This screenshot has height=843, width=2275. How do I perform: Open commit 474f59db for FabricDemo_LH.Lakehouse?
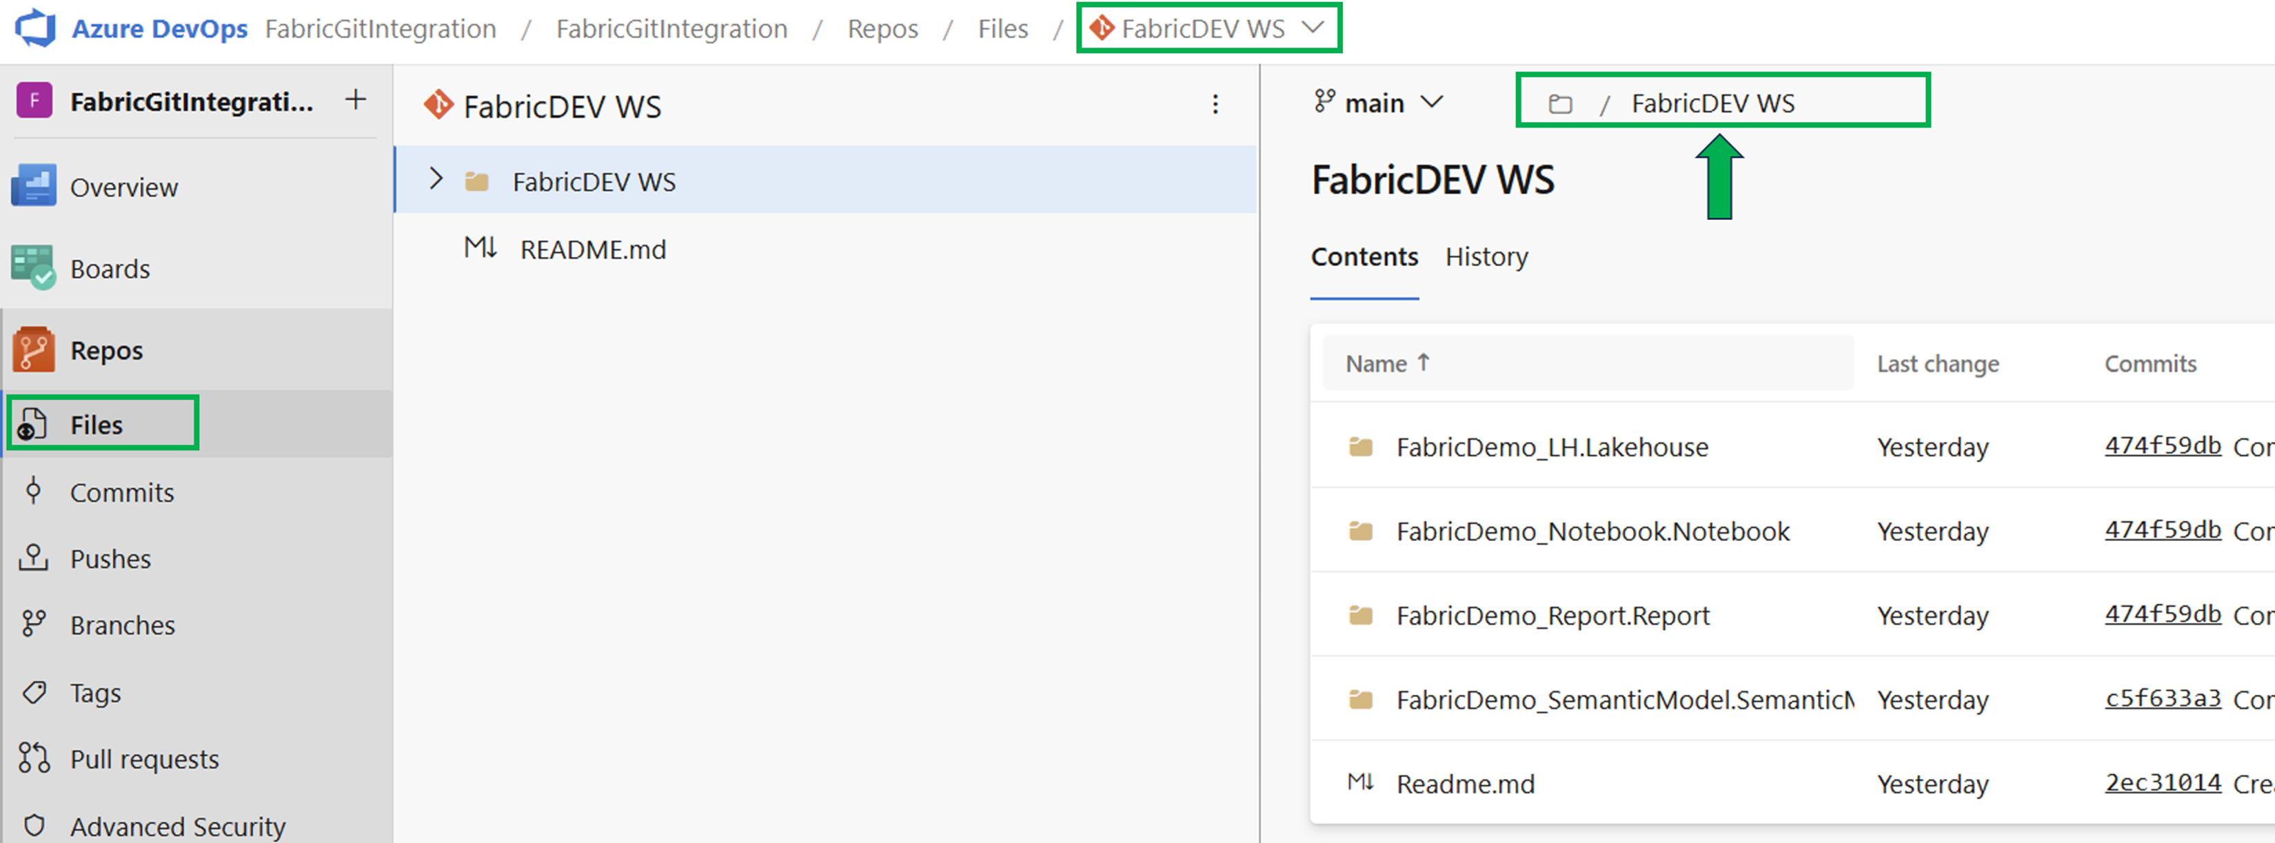click(x=2163, y=446)
